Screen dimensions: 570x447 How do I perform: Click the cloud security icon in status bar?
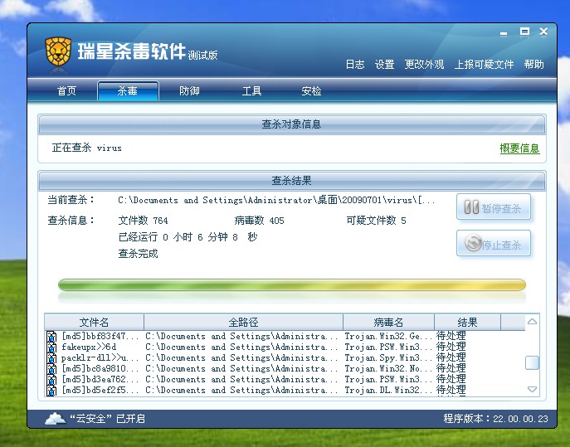click(x=56, y=419)
